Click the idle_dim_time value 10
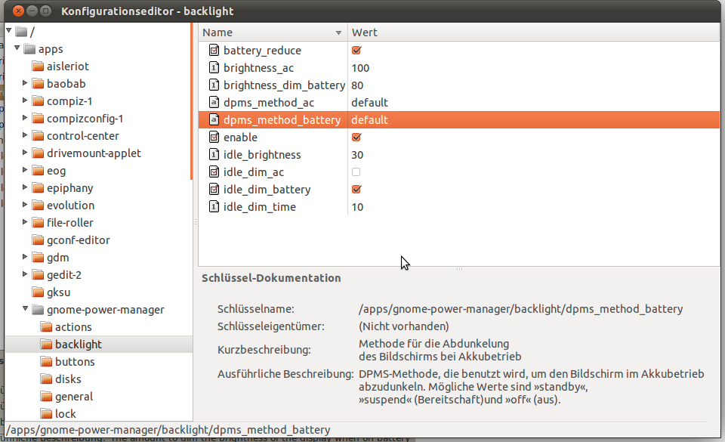725x442 pixels. point(357,207)
